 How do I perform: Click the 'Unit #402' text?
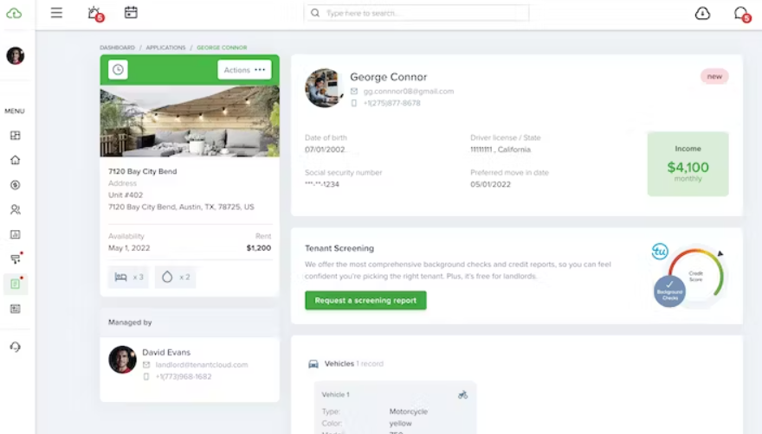click(126, 195)
